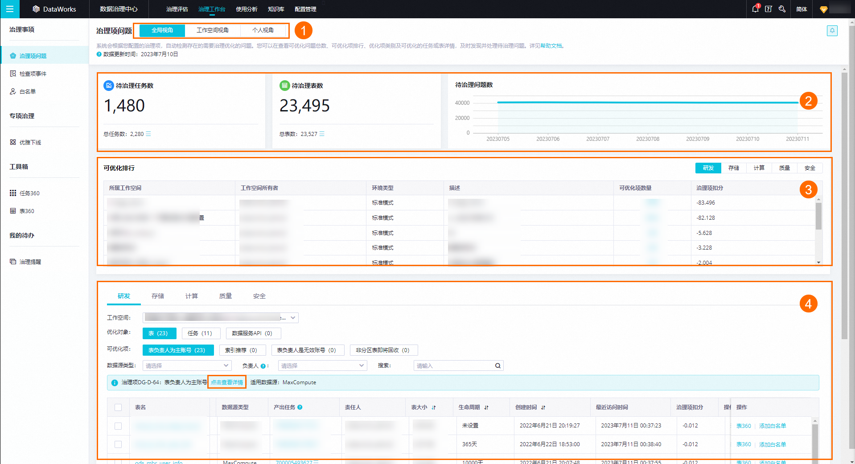This screenshot has height=464, width=855.
Task: Open 表360 for the 未设置 row
Action: coord(744,426)
